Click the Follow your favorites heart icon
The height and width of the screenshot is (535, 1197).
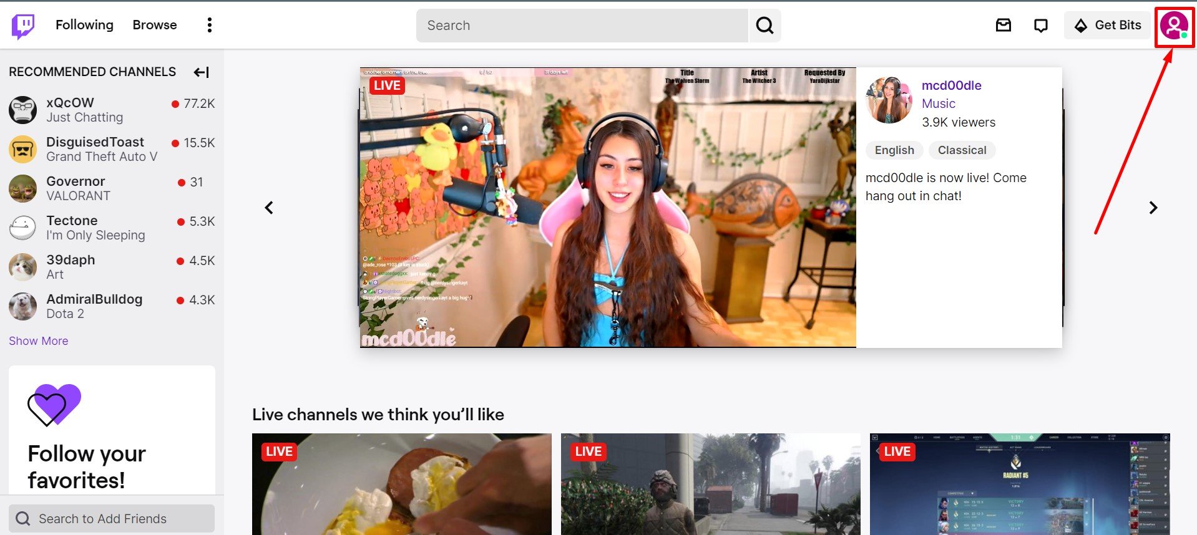point(54,405)
